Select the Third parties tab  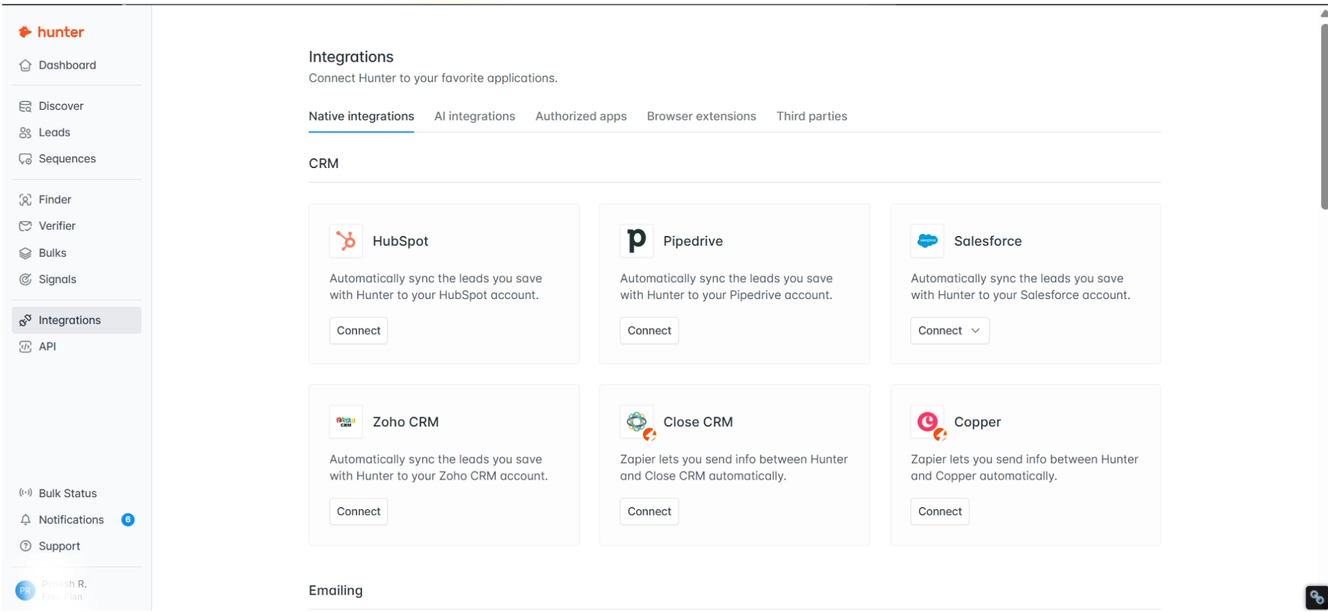(x=812, y=116)
